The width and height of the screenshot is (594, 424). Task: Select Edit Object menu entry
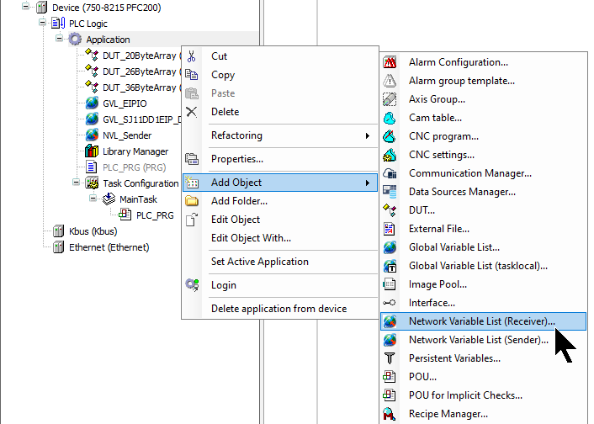pyautogui.click(x=280, y=220)
